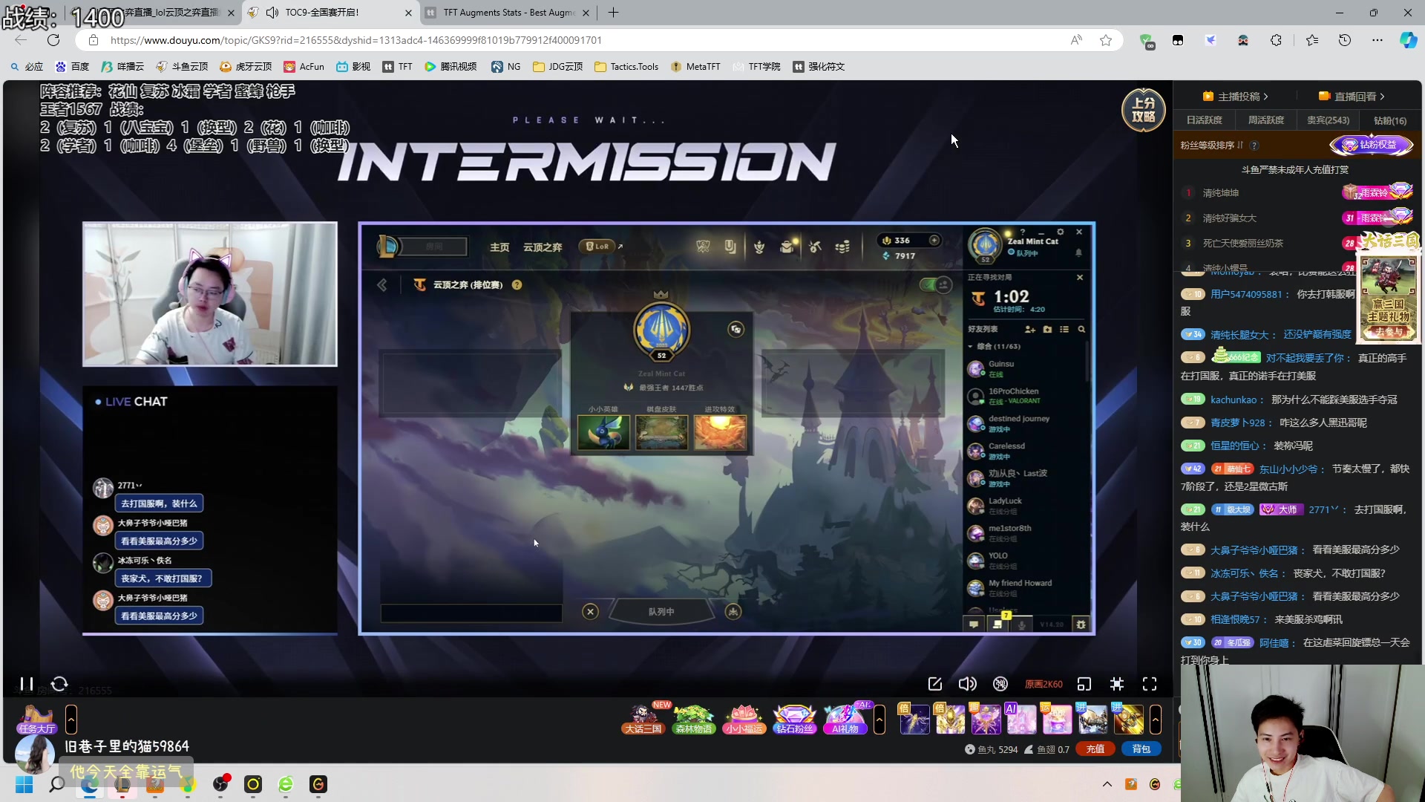The image size is (1425, 802).
Task: Click the 充值 recharge button
Action: [x=1095, y=749]
